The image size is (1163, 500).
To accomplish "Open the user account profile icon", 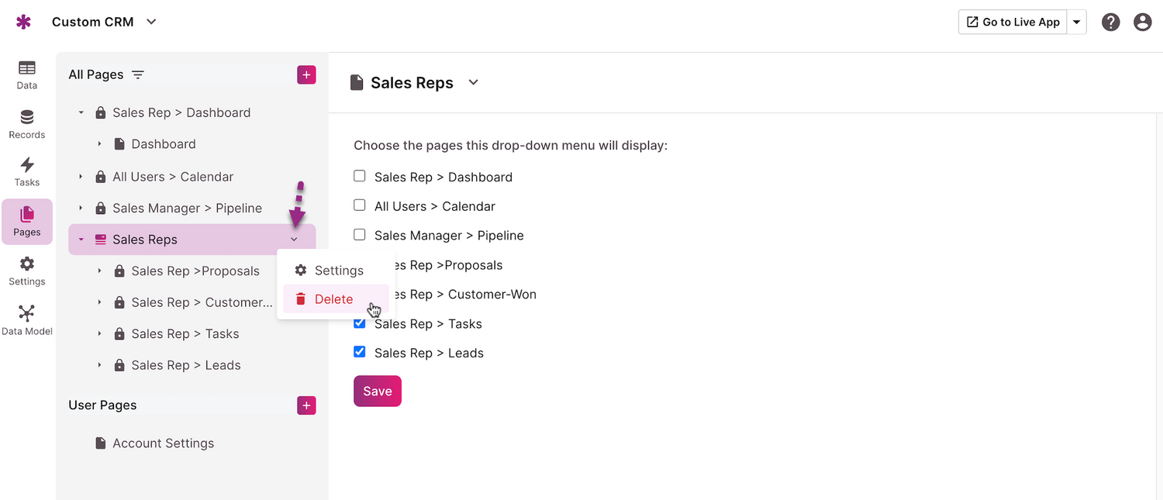I will [1142, 22].
